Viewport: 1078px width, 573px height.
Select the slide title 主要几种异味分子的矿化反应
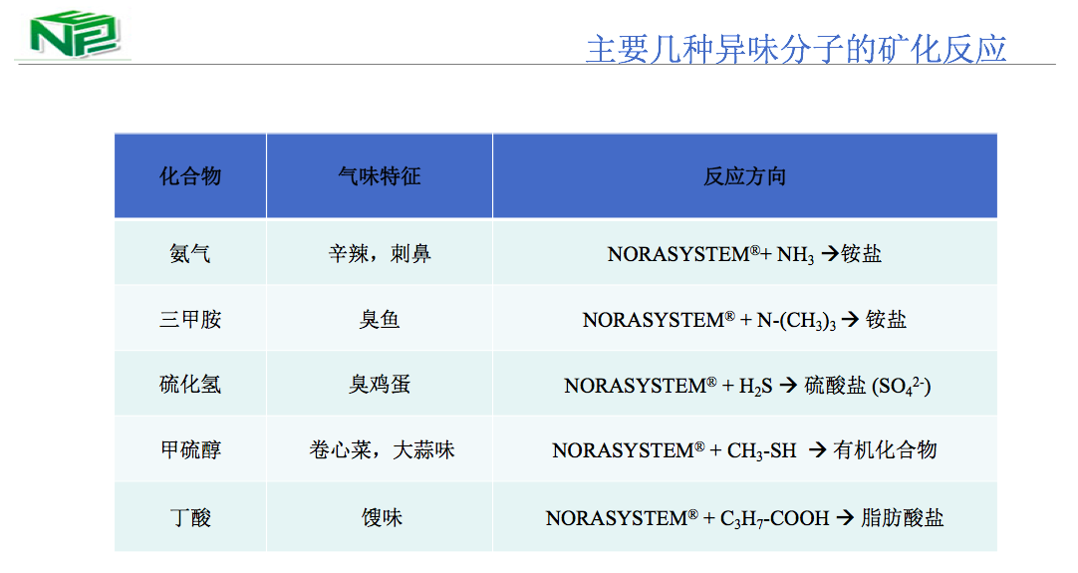796,50
